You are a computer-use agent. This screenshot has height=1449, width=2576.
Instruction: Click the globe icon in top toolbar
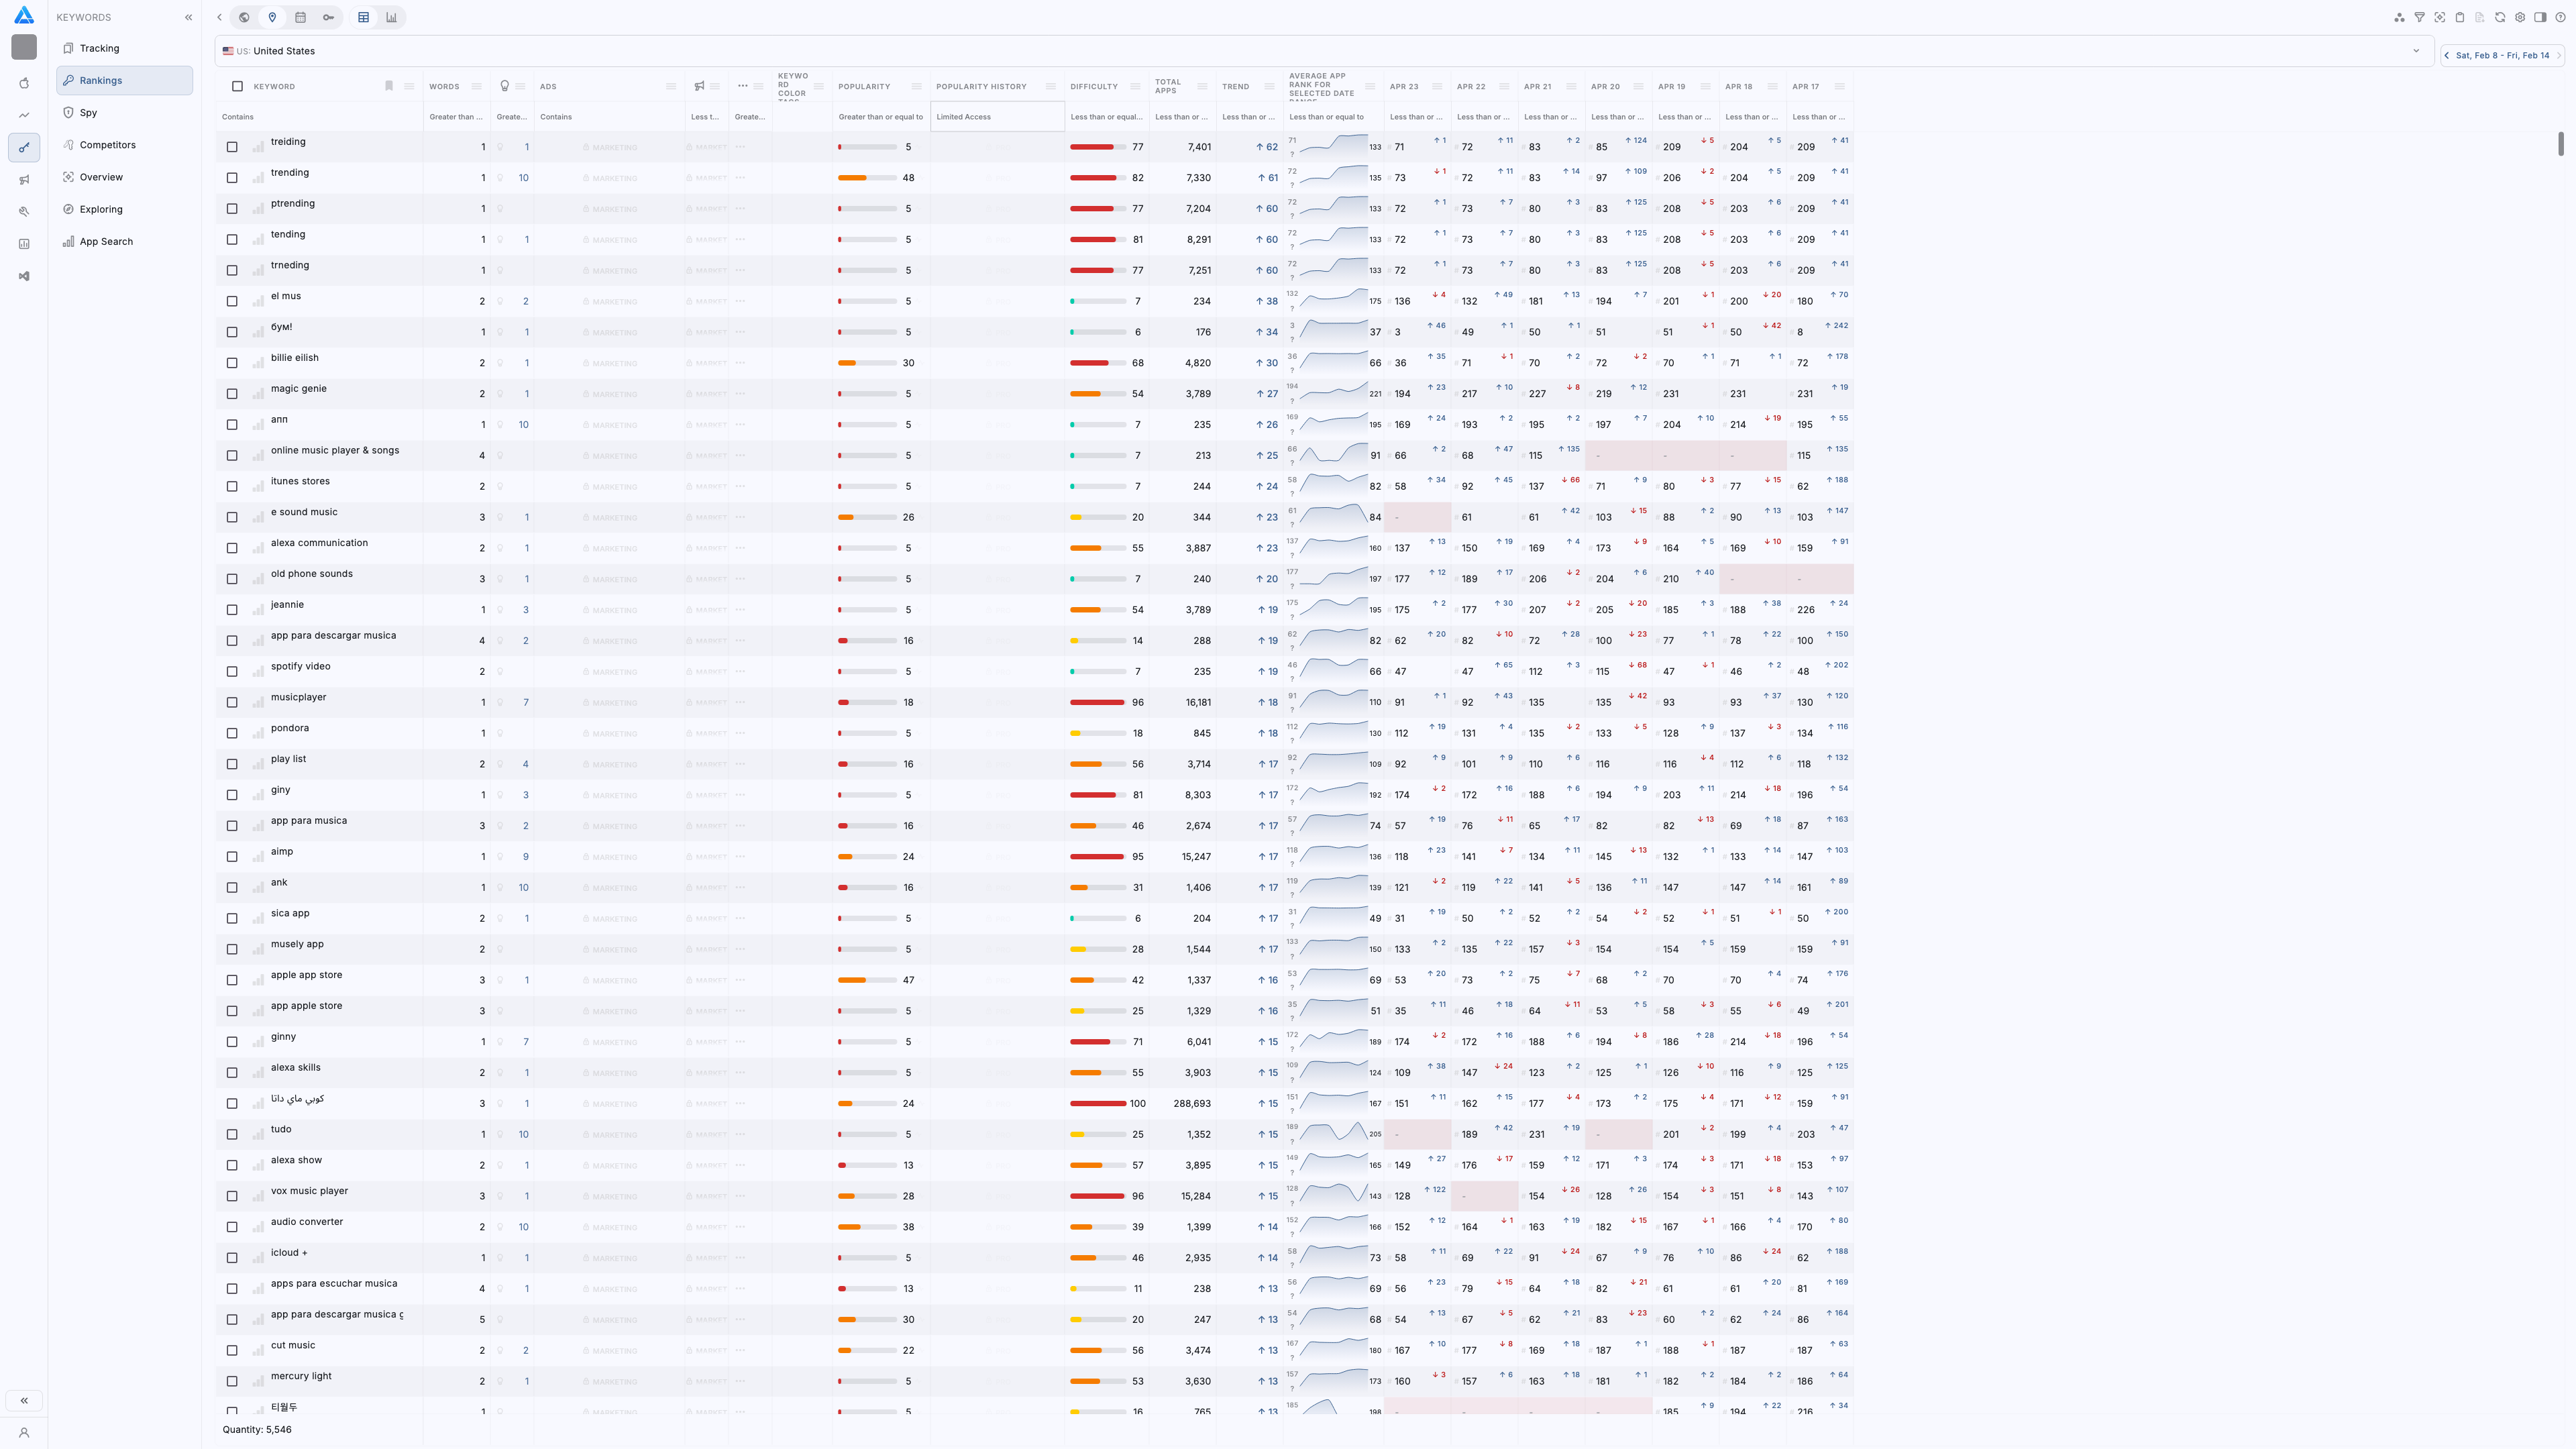point(244,17)
